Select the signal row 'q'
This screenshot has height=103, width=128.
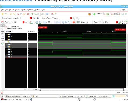pos(16,47)
